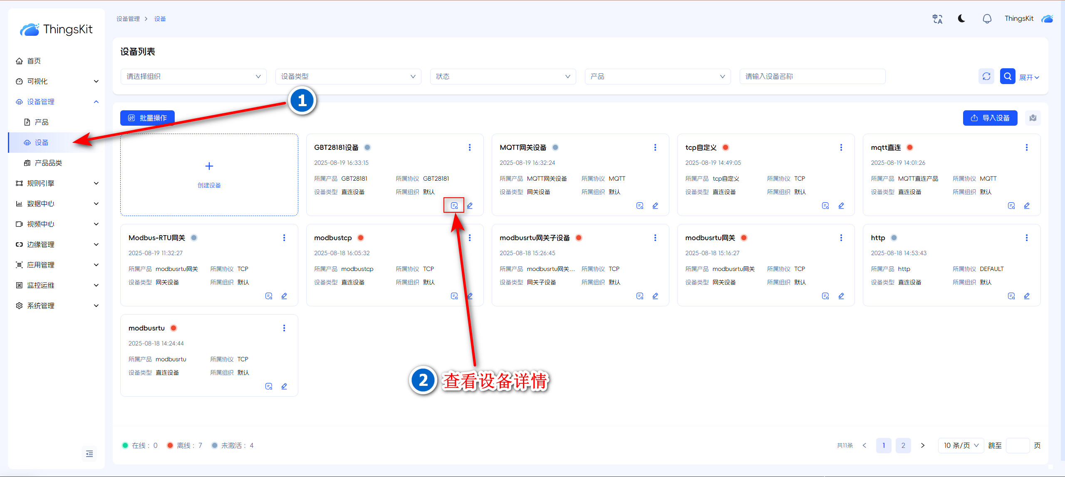Go to page 2 of device list
Image resolution: width=1065 pixels, height=477 pixels.
coord(903,445)
